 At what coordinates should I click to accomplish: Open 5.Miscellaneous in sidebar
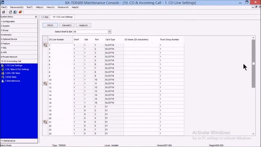click(x=13, y=81)
